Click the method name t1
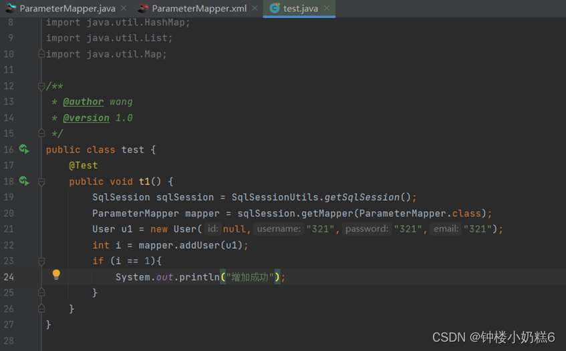Viewport: 566px width, 351px height. pyautogui.click(x=144, y=182)
